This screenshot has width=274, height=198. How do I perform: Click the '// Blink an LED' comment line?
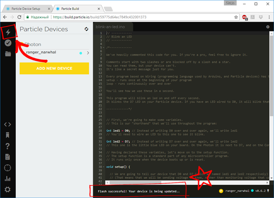[119, 37]
